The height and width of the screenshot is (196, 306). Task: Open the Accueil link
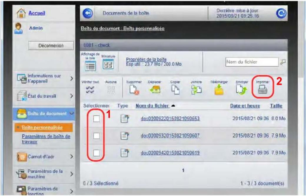(37, 13)
